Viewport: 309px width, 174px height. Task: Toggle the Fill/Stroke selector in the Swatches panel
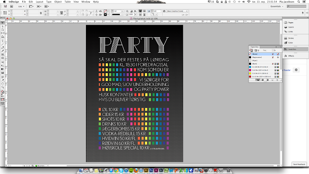coord(251,50)
